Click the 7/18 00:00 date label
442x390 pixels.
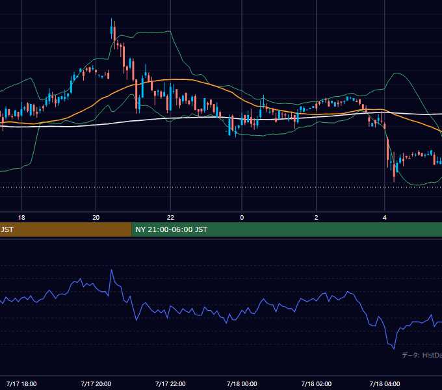click(x=242, y=383)
